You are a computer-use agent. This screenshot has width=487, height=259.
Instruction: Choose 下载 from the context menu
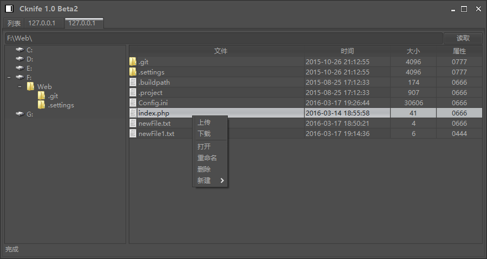[x=204, y=134]
